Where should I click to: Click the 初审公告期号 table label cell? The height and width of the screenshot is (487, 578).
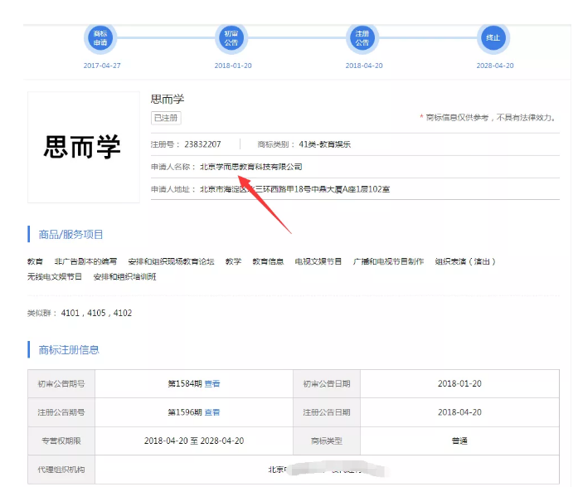[61, 384]
